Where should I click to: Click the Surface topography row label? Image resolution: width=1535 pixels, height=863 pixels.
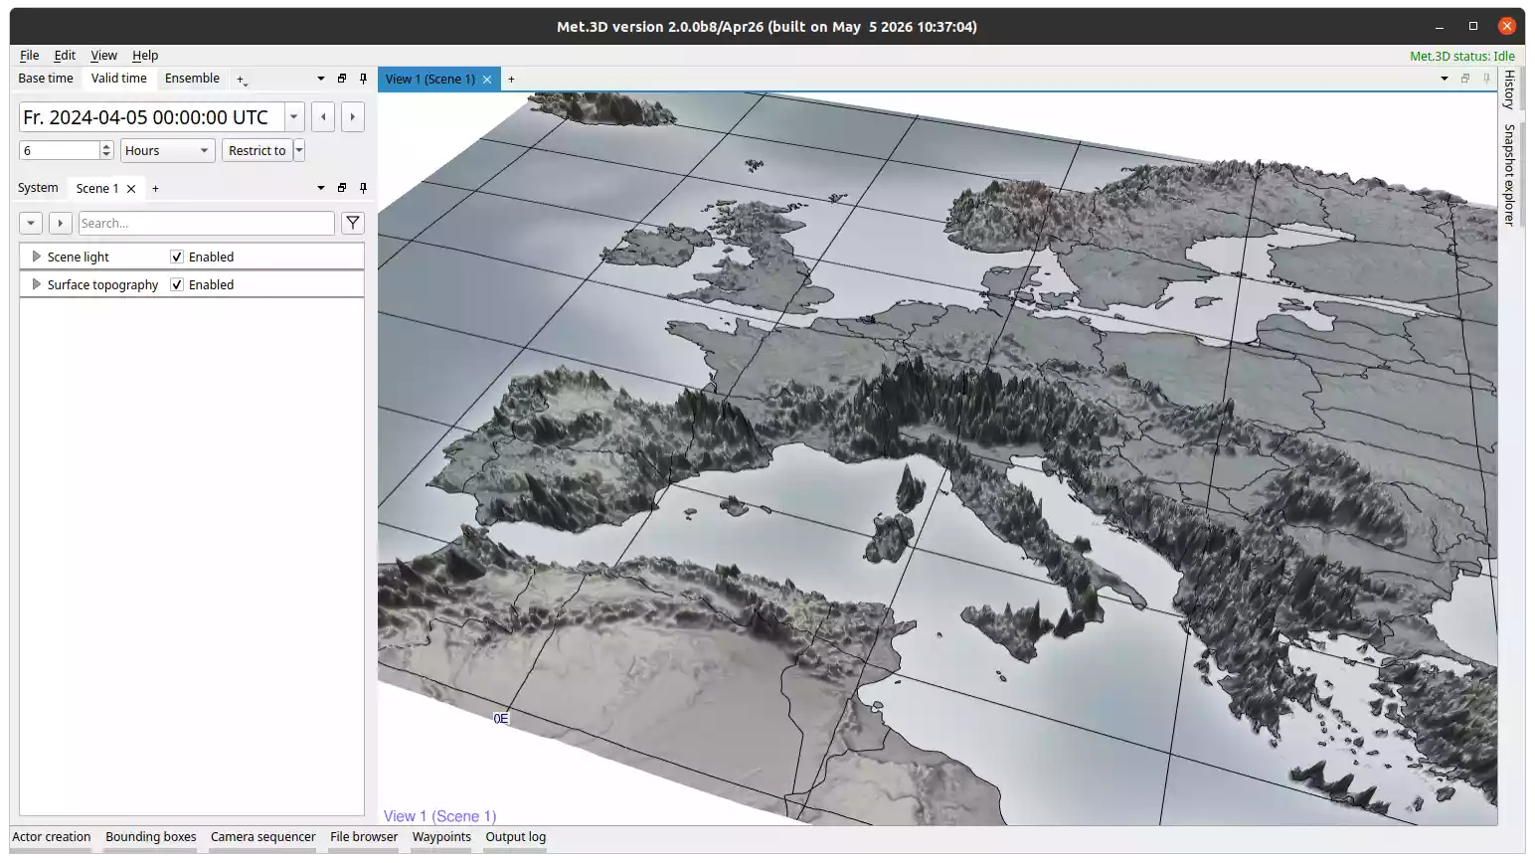tap(102, 284)
